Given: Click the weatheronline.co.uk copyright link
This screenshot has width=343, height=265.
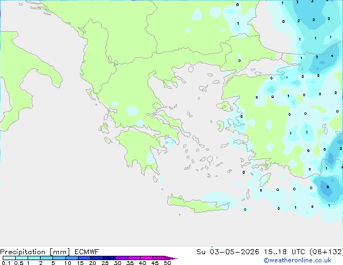Looking at the screenshot, I should (x=298, y=260).
